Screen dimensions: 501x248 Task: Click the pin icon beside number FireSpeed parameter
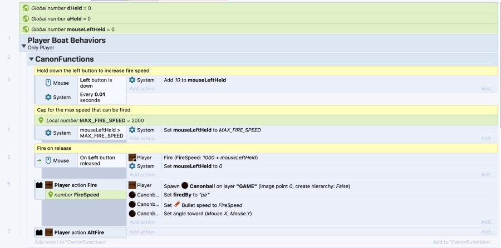click(50, 195)
